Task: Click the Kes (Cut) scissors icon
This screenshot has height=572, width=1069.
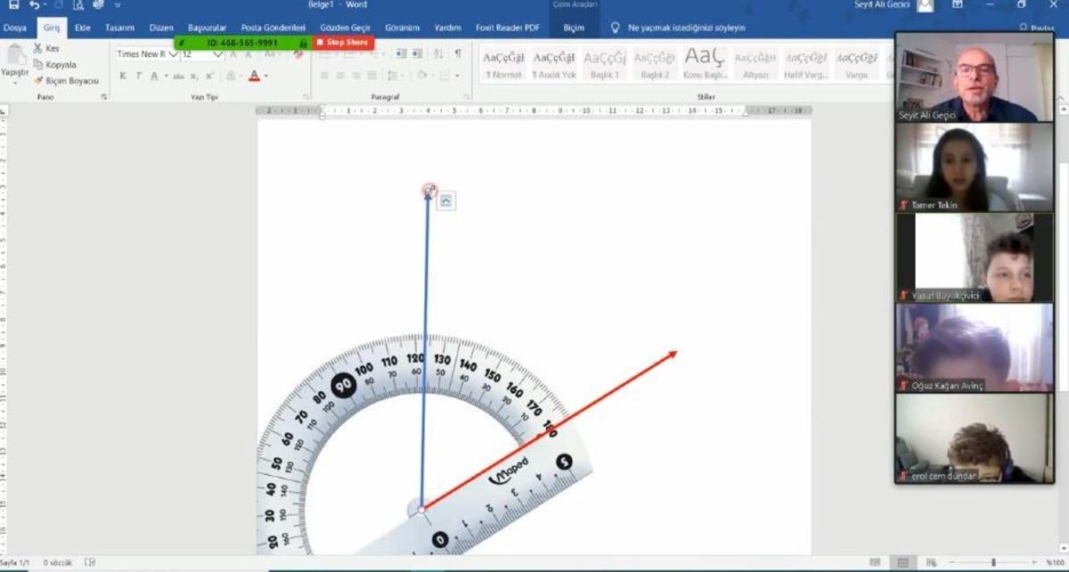Action: coord(39,49)
